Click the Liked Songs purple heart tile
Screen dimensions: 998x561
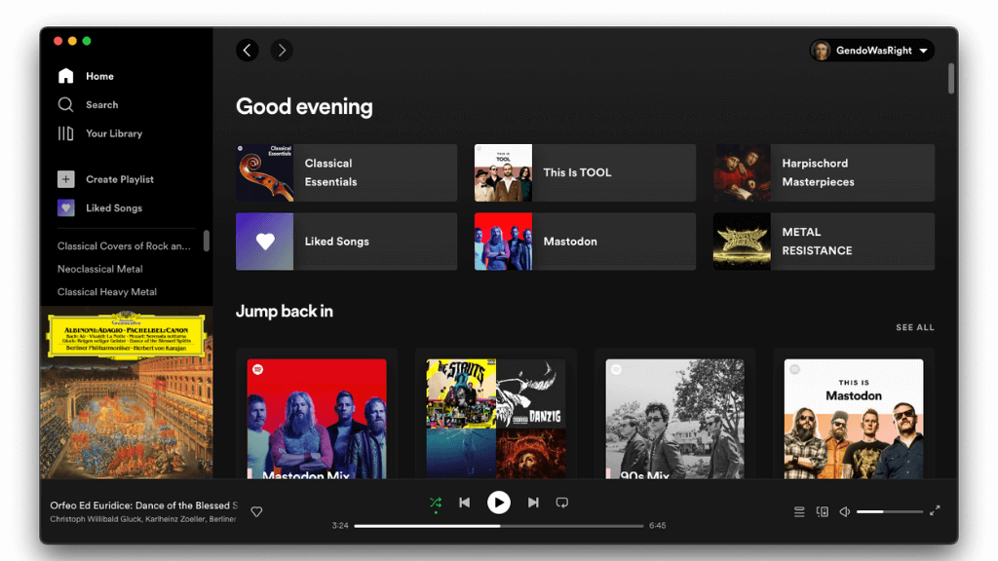(265, 242)
